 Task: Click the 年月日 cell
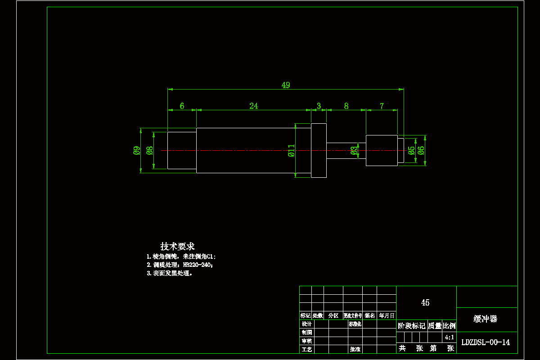387,316
